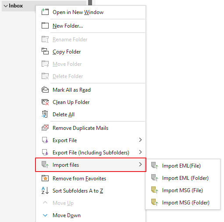Expand the Import files submenu arrow
Screen dimensions: 224x222
point(140,165)
